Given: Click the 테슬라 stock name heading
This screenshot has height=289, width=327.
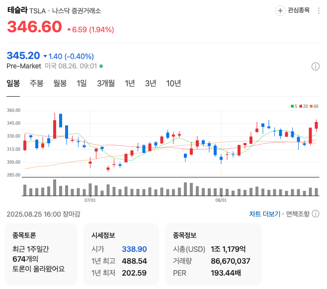Looking at the screenshot, I should click(17, 10).
